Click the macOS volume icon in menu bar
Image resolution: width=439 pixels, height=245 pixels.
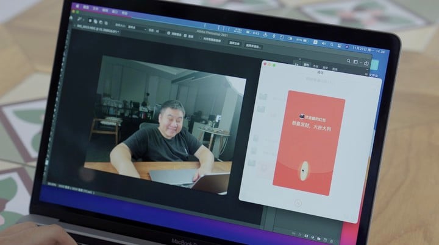[x=324, y=45]
